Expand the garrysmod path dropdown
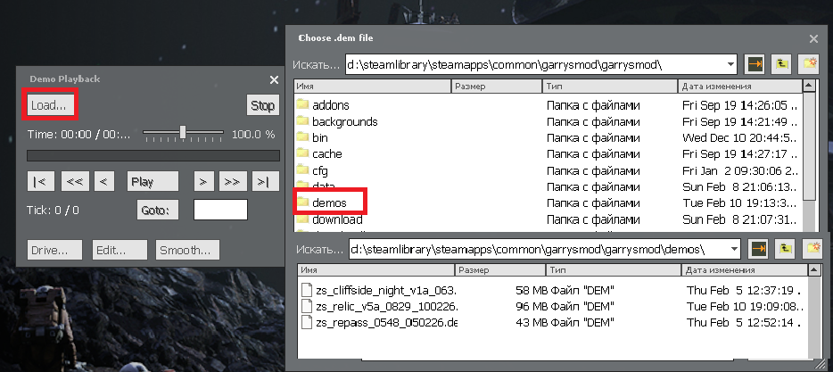833x372 pixels. (731, 65)
